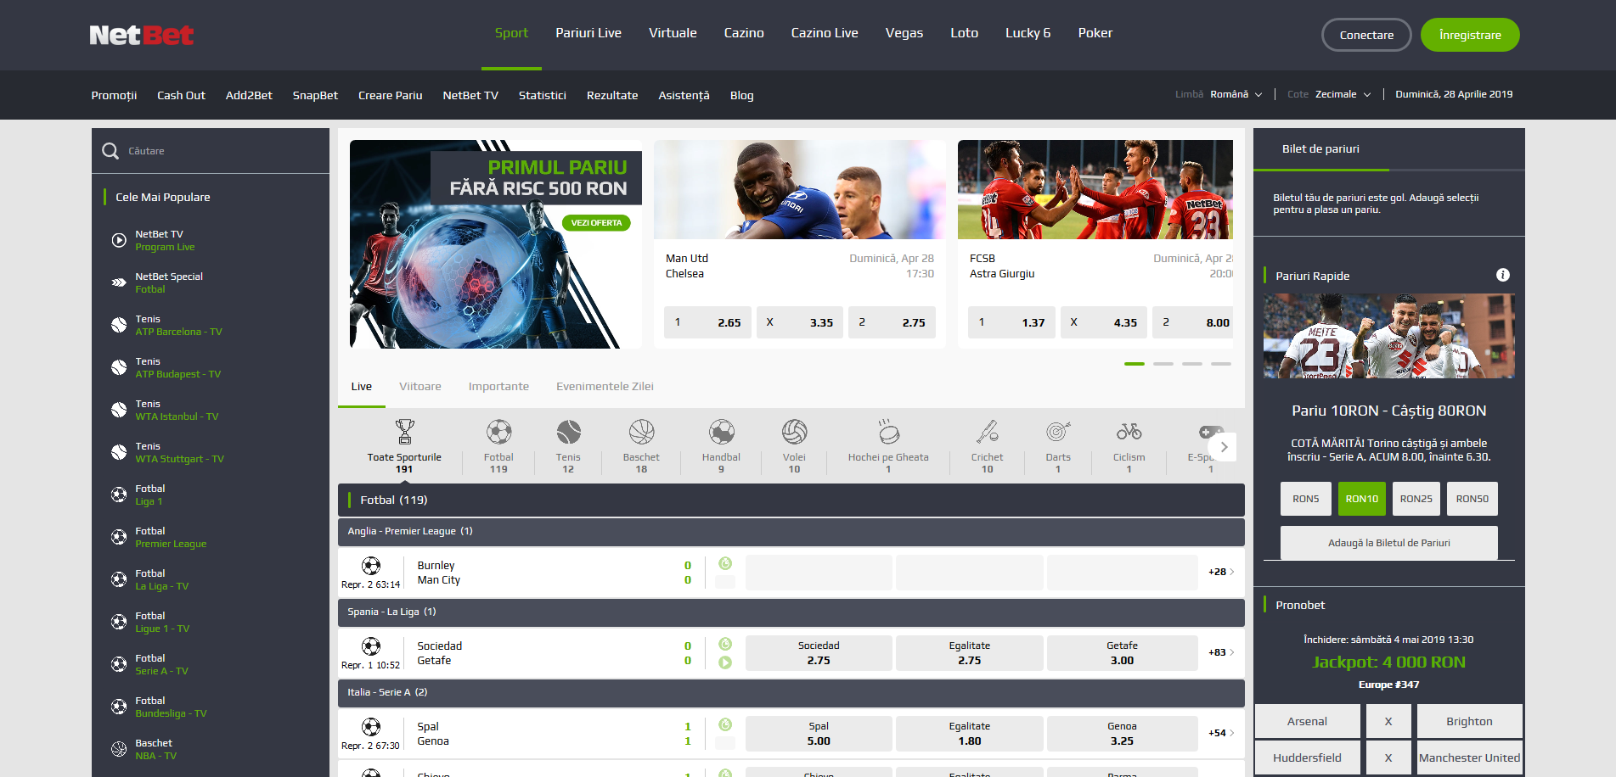The width and height of the screenshot is (1616, 777).
Task: Pick Manchester United in Pronobet
Action: coord(1469,757)
